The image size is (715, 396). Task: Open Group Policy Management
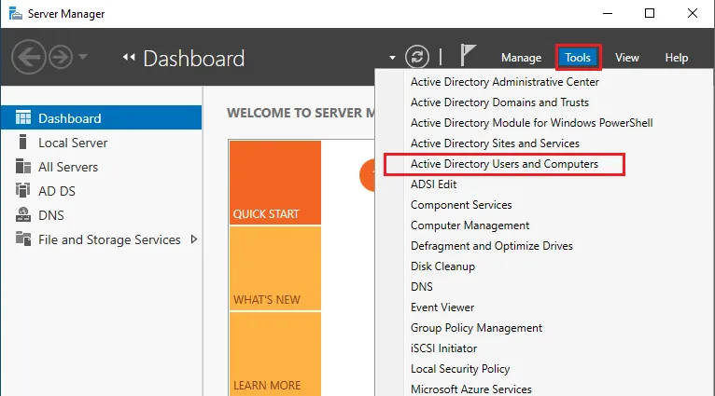click(x=477, y=328)
